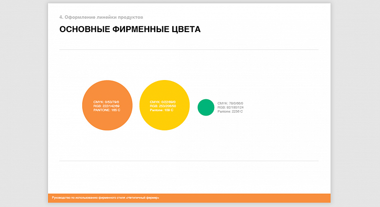Click 'CMYK: 0/53/79/0' in the orange circle
This screenshot has width=380, height=207.
click(106, 102)
